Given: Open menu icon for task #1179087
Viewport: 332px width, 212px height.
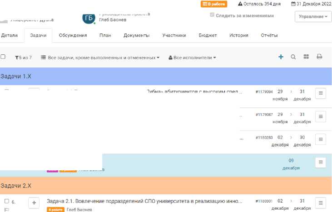Looking at the screenshot, I should pyautogui.click(x=321, y=116).
